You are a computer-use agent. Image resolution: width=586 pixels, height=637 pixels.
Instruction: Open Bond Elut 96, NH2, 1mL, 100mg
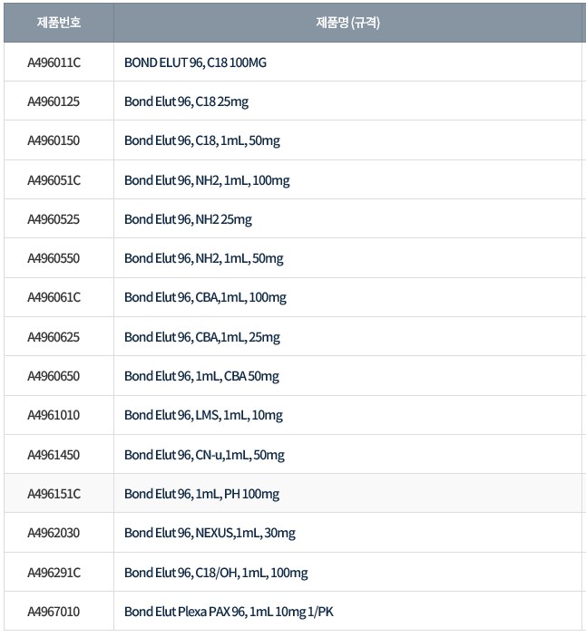click(207, 180)
